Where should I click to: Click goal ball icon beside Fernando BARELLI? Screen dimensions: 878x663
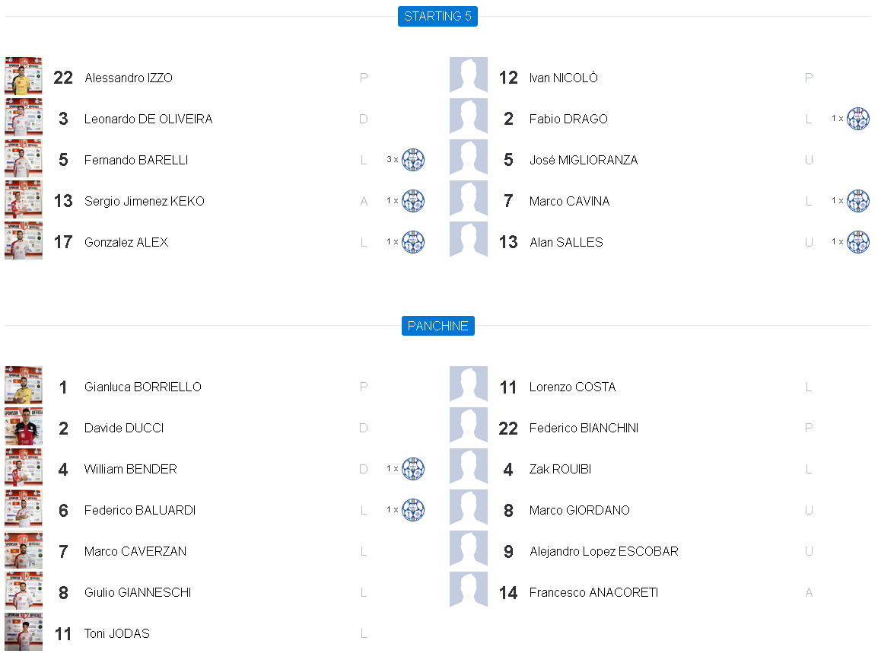click(412, 160)
